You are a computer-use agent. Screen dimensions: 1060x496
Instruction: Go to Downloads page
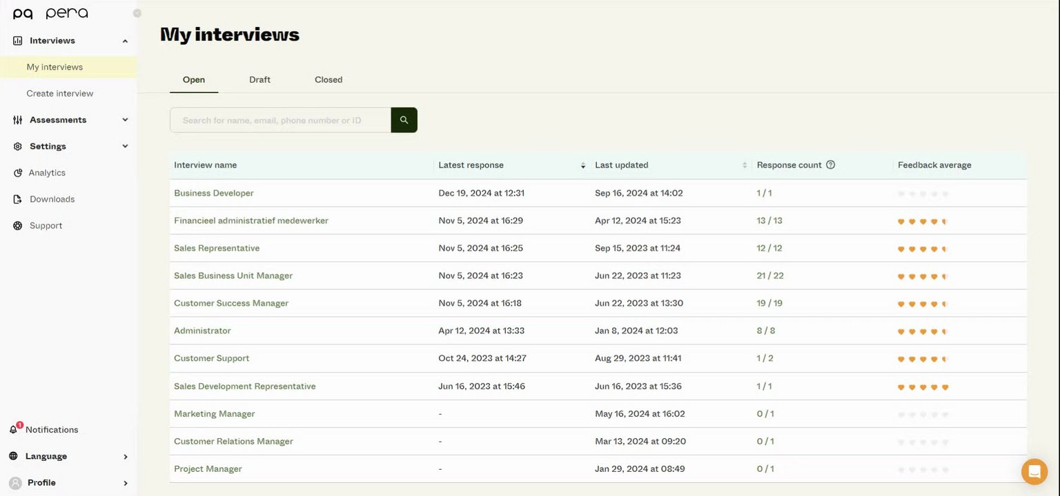52,199
